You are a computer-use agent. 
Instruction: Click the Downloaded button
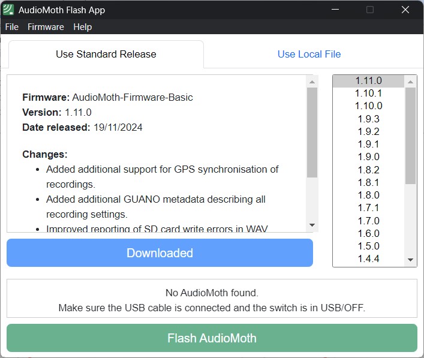[x=160, y=253]
